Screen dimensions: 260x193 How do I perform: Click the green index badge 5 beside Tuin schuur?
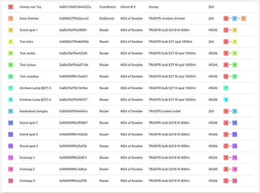[x=10, y=65]
